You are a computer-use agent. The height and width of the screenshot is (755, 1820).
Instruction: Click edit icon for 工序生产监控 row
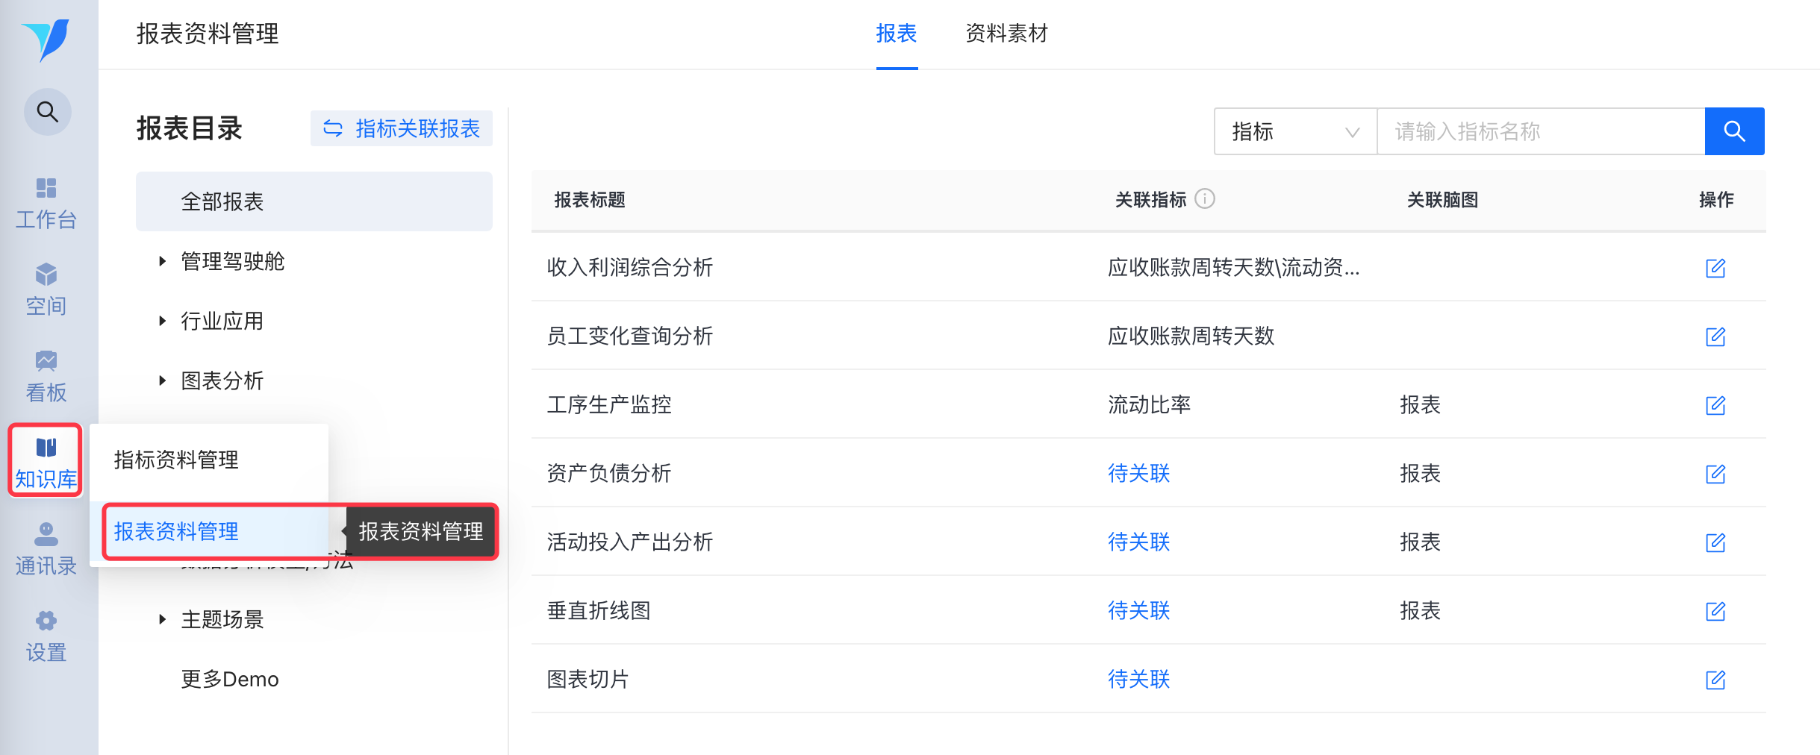tap(1715, 405)
